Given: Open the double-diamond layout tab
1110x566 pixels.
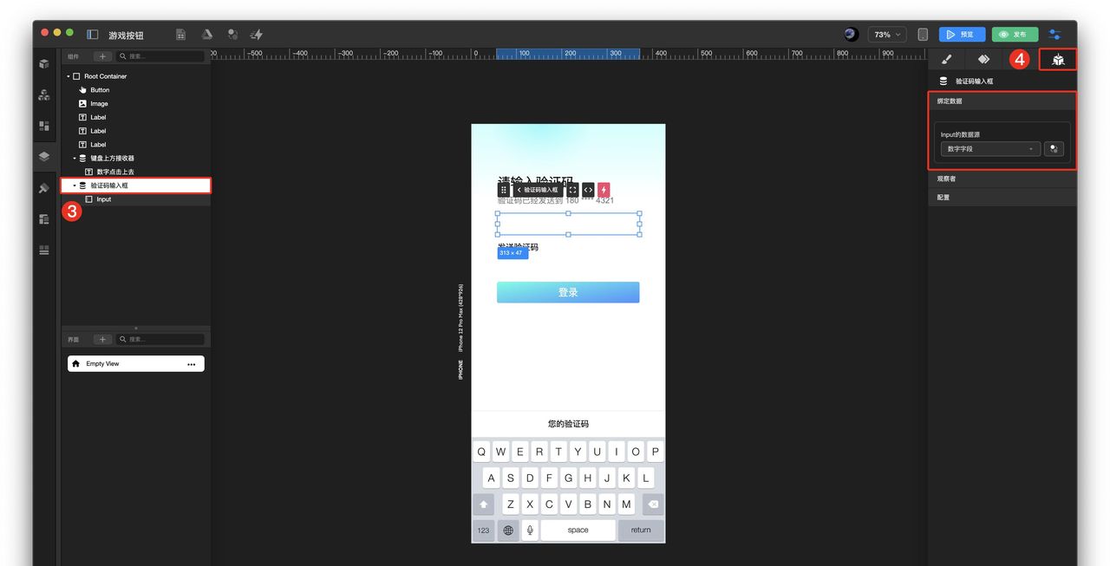Looking at the screenshot, I should [x=983, y=60].
